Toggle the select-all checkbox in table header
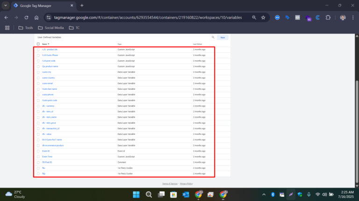This screenshot has height=201, width=359. 38,44
